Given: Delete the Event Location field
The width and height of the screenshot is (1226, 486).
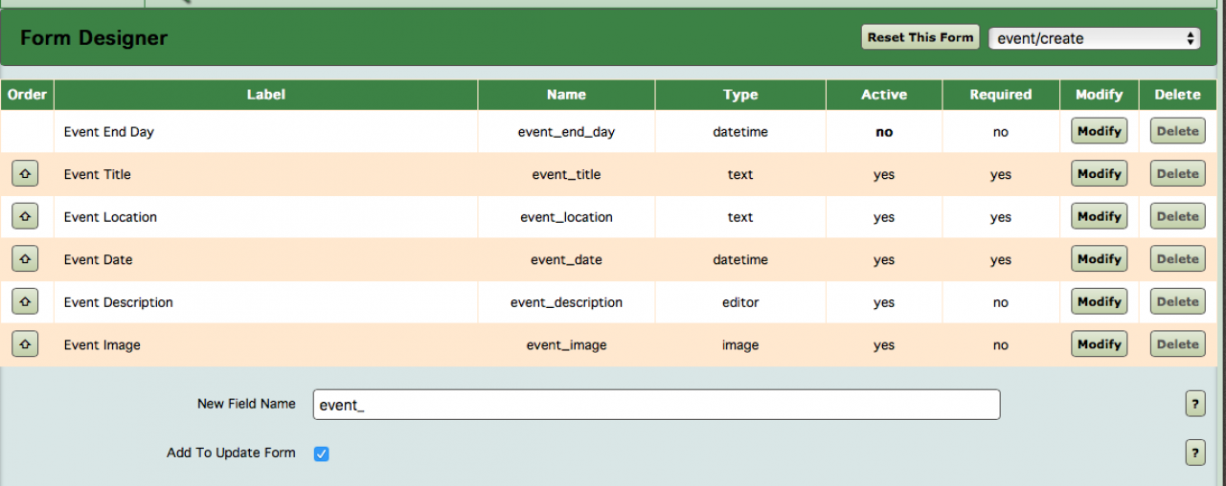Looking at the screenshot, I should (1177, 217).
